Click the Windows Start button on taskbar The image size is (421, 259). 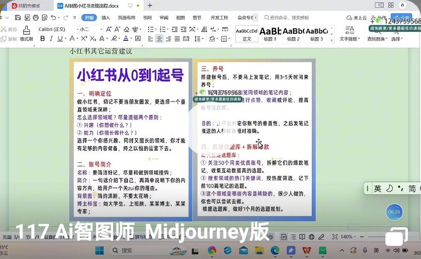(99, 250)
